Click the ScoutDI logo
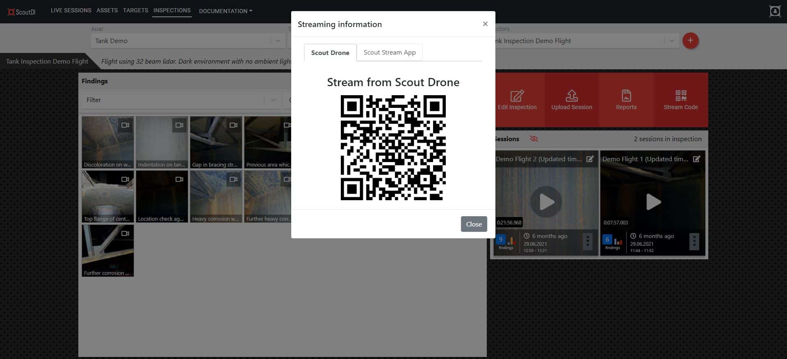Screen dimensions: 787x359 click(x=22, y=12)
